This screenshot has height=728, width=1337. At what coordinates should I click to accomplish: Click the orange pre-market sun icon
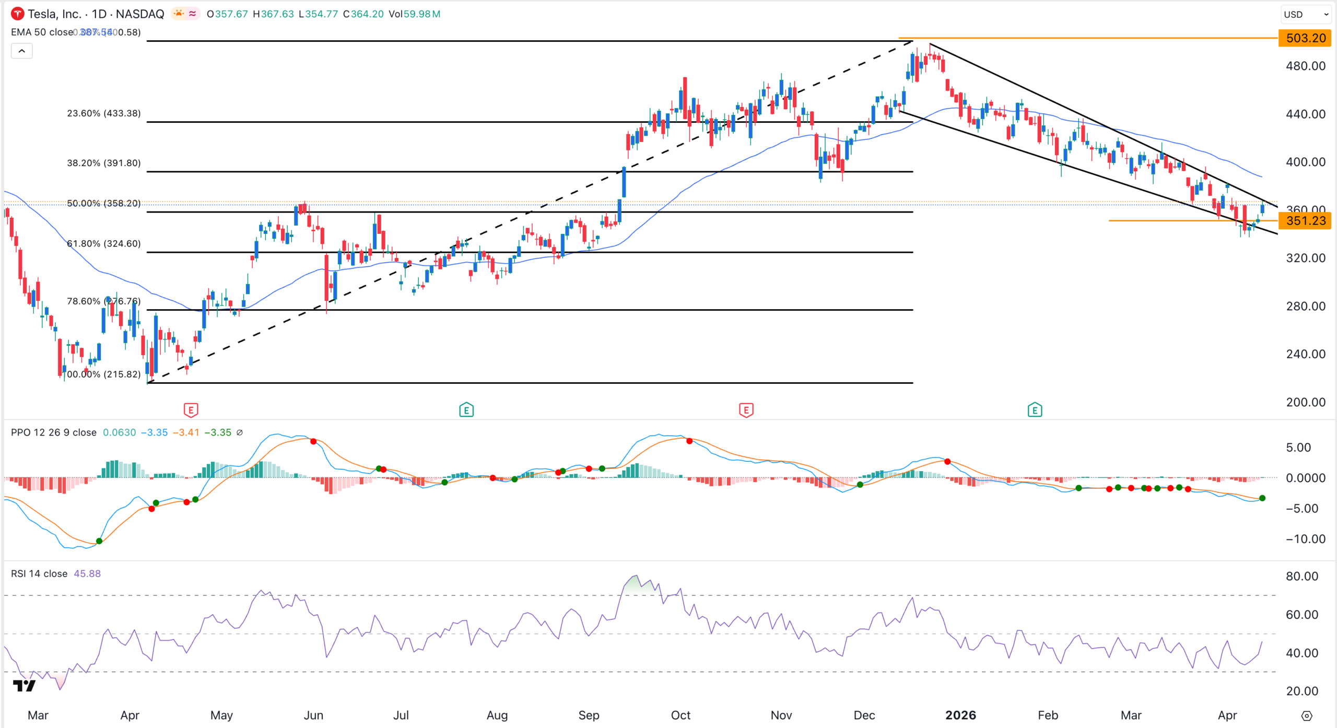179,14
